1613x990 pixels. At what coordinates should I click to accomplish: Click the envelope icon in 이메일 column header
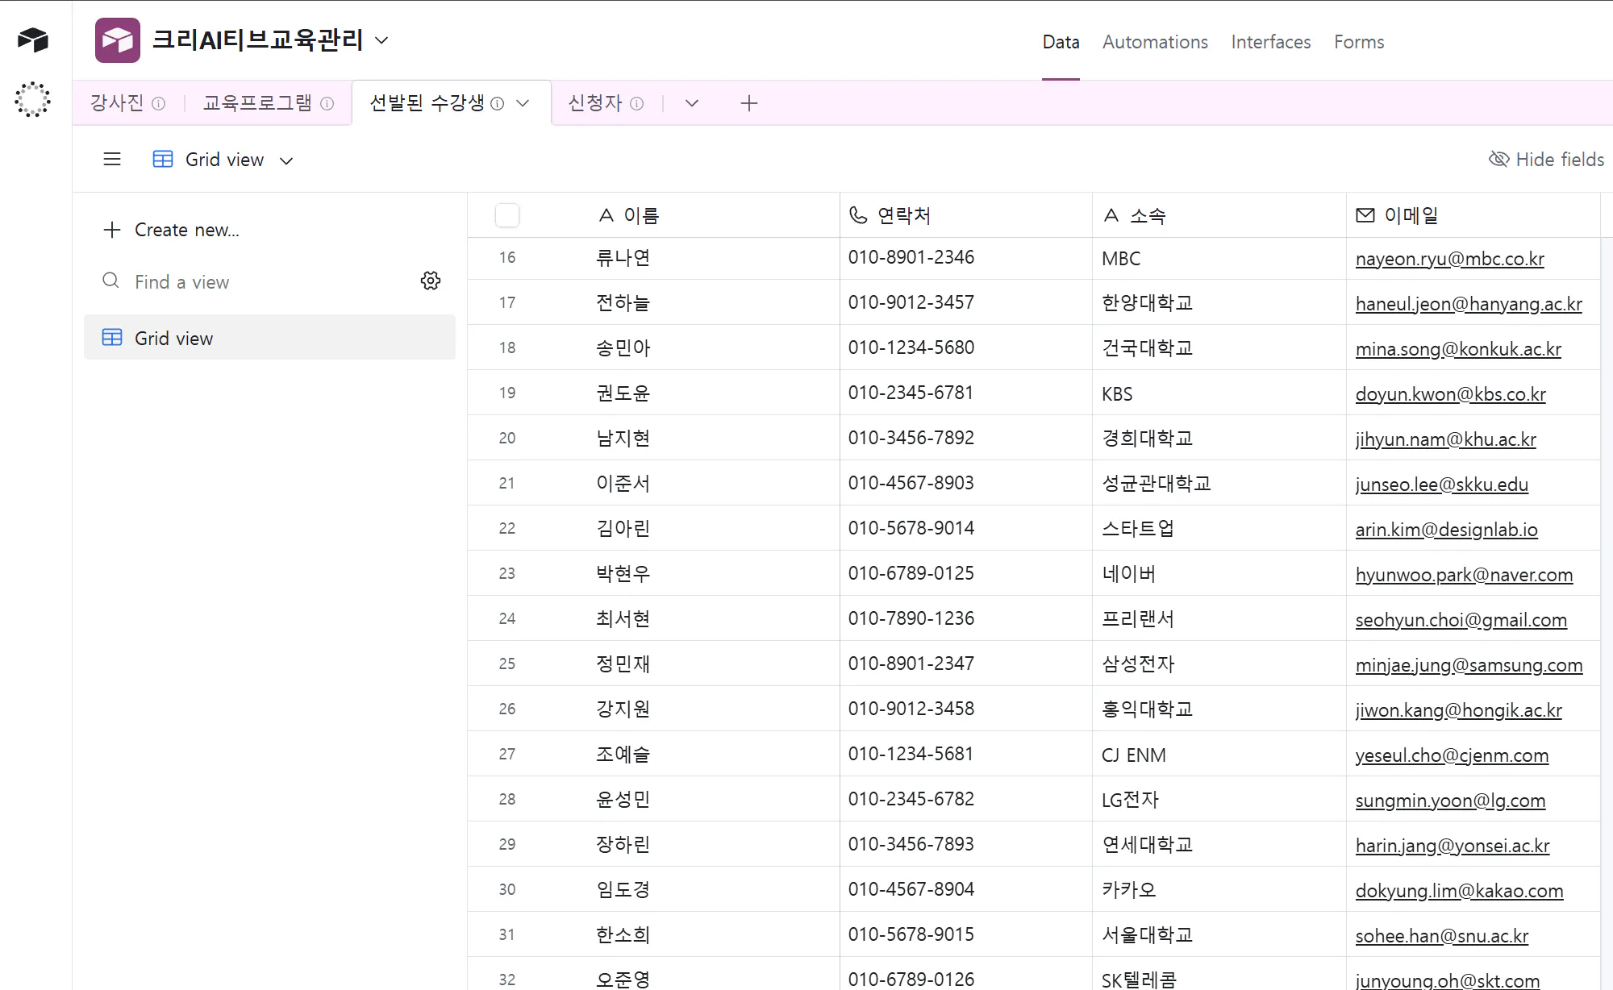(1364, 214)
